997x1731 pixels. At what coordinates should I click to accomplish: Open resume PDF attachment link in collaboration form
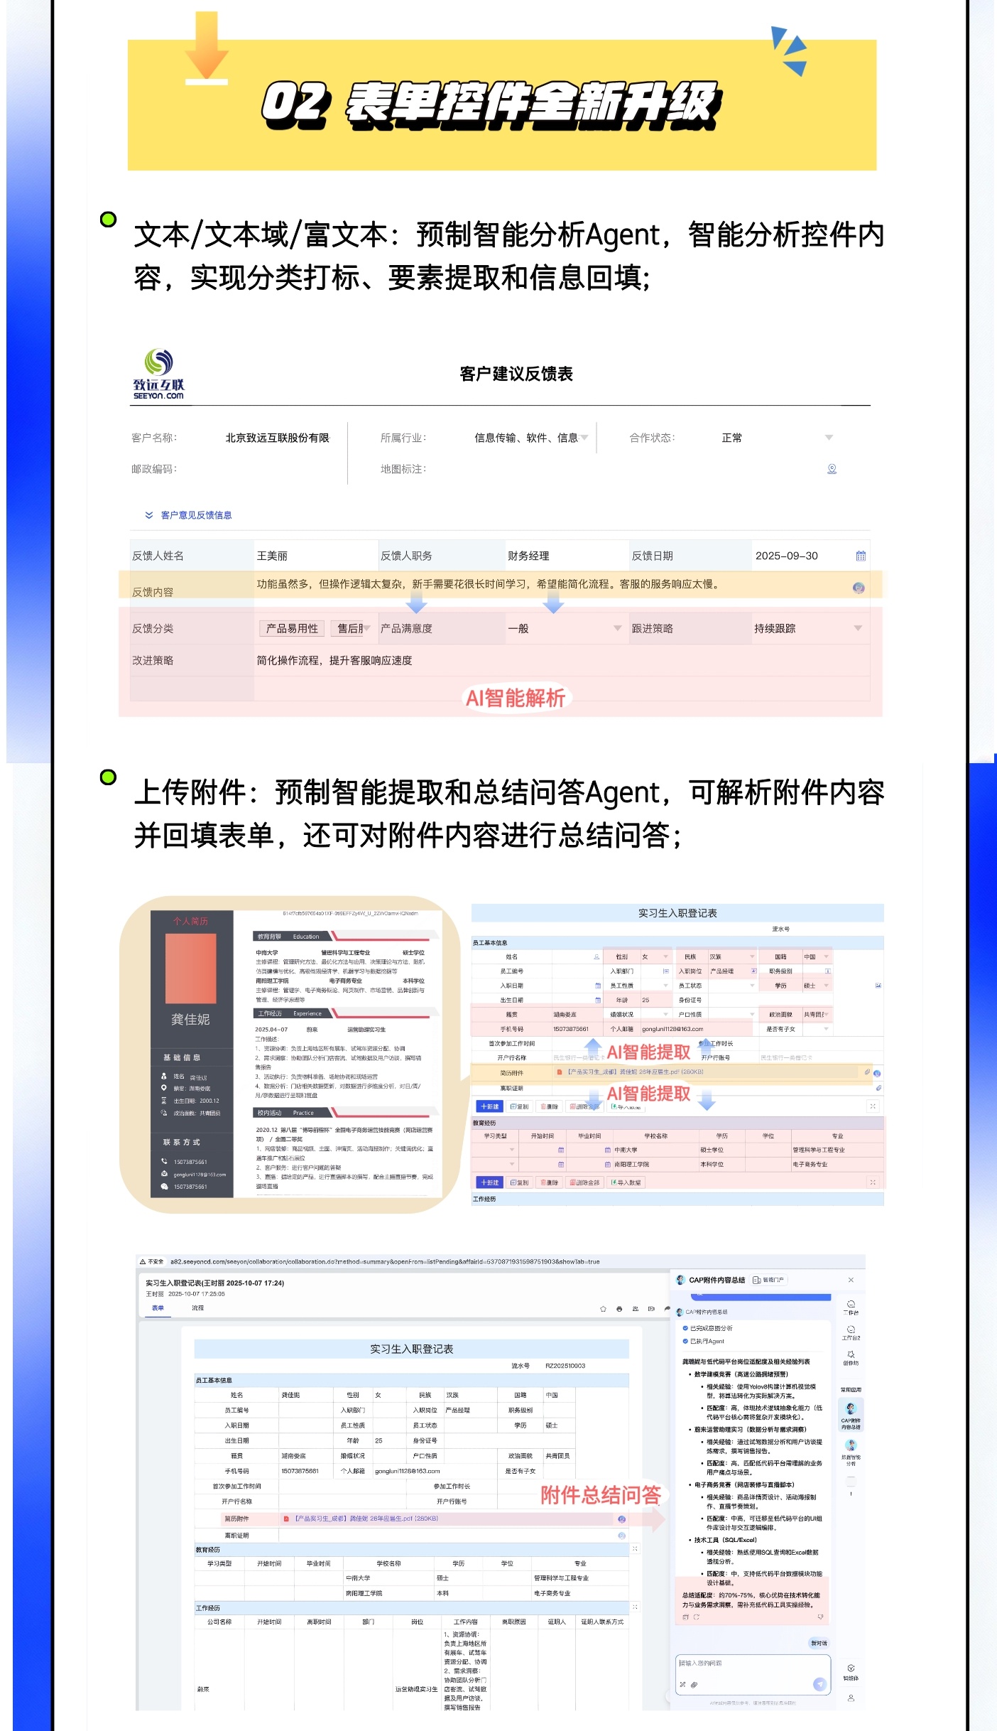point(366,1519)
